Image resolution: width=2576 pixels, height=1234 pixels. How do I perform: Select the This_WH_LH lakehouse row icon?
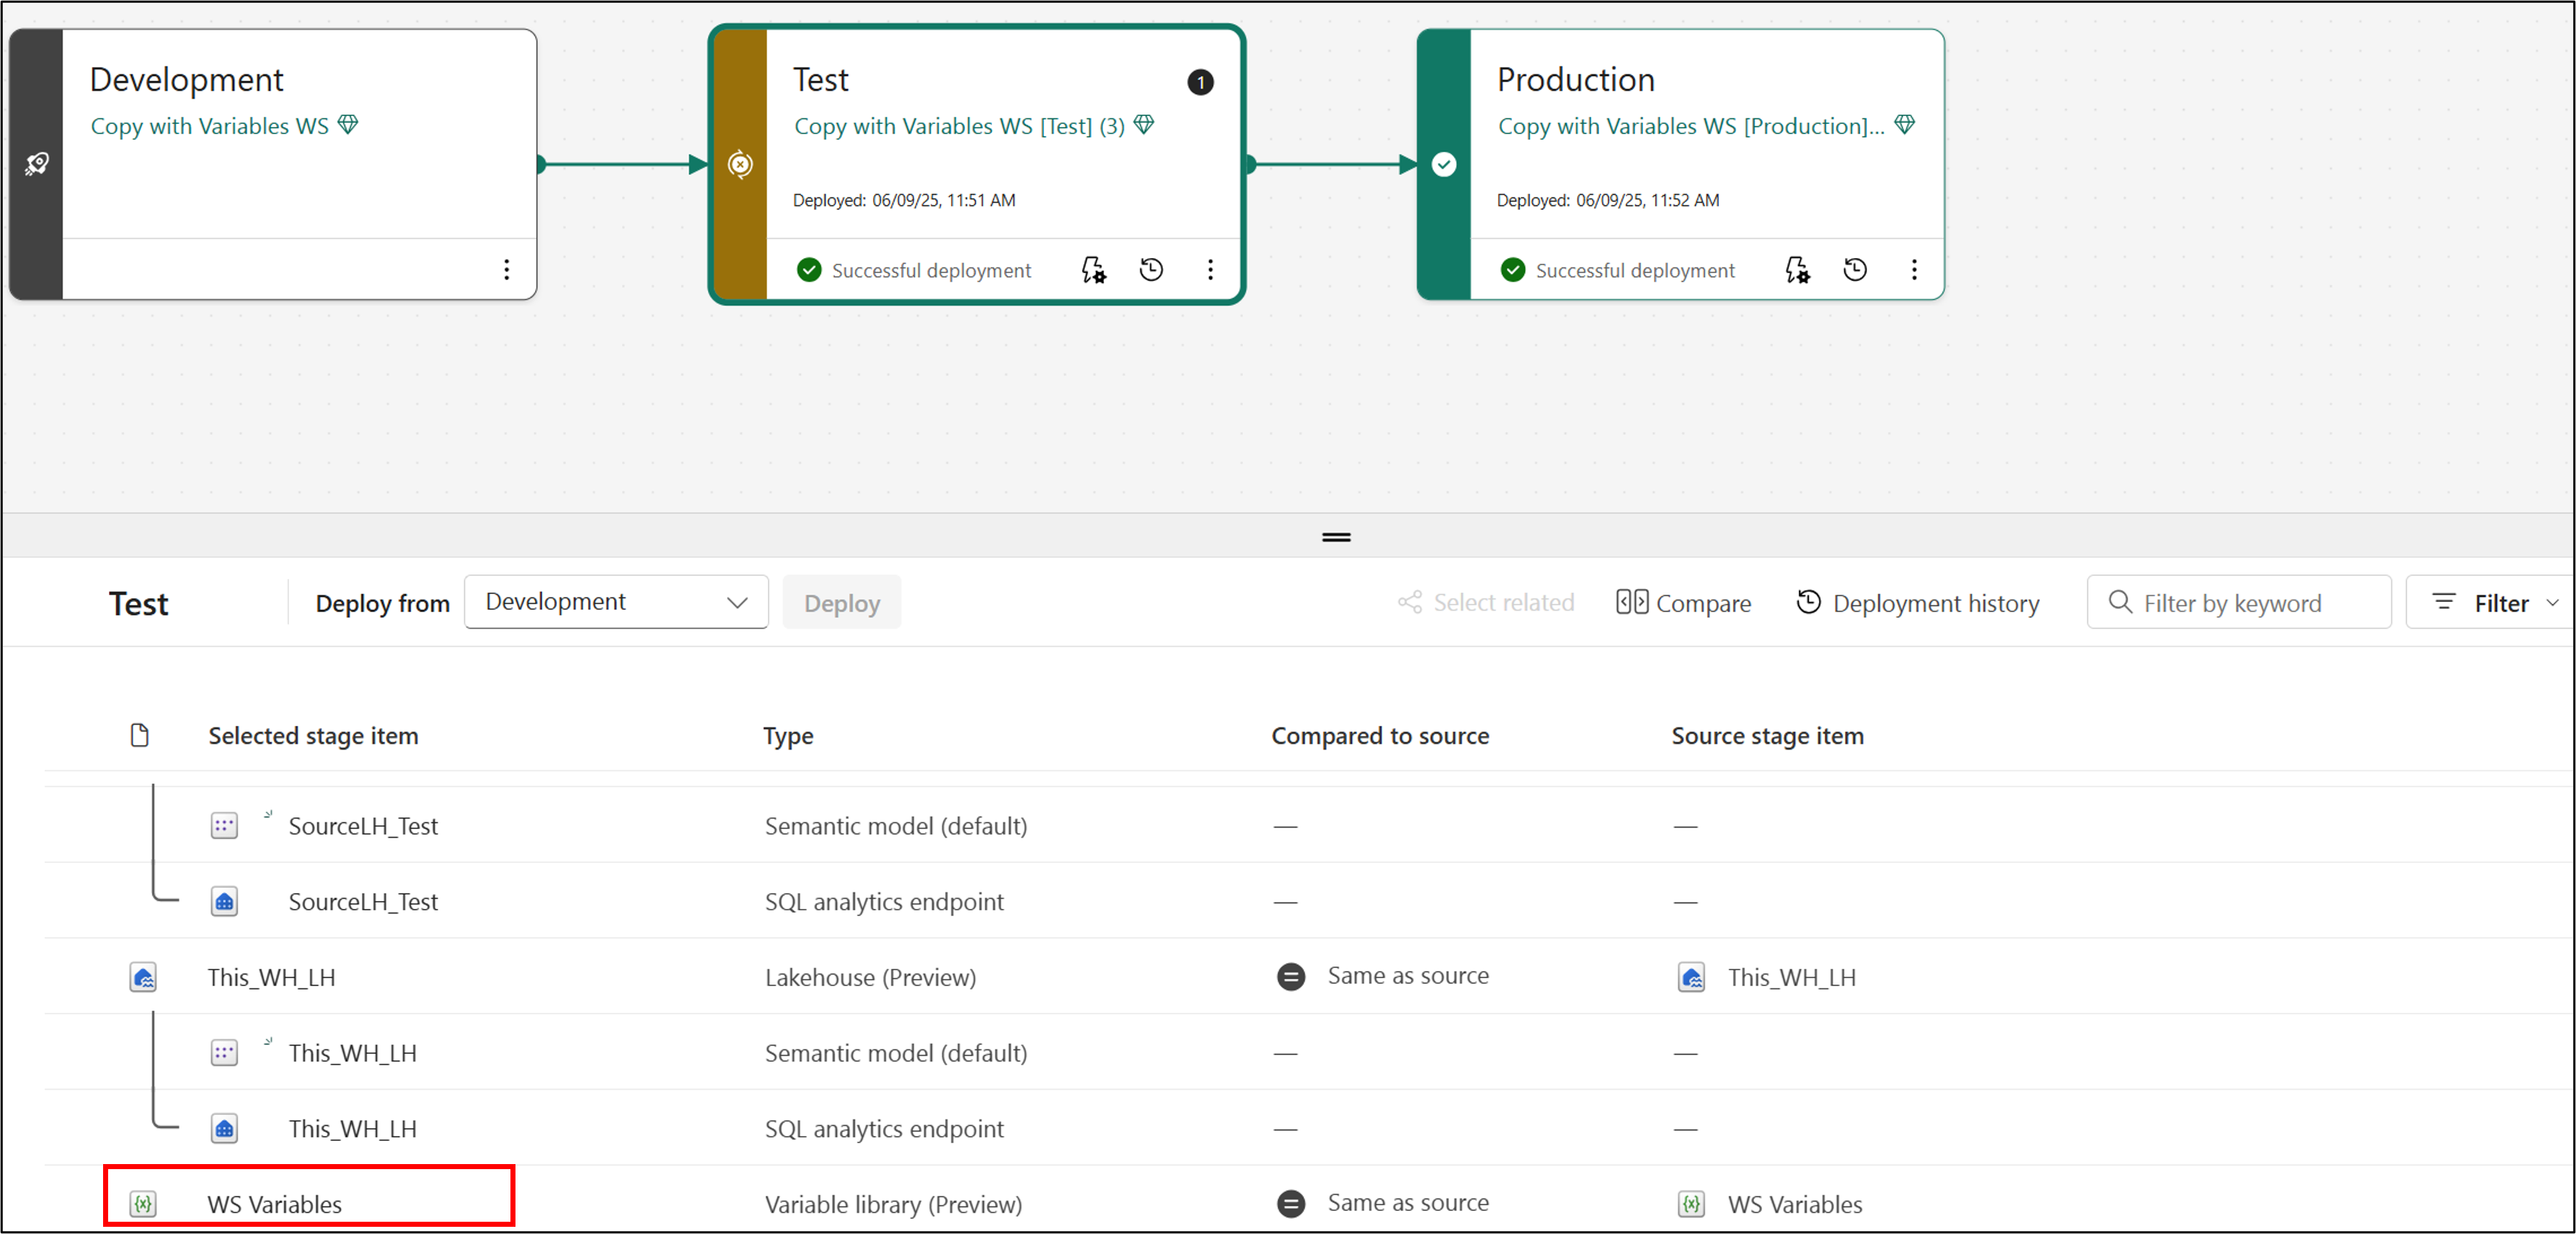click(x=143, y=977)
